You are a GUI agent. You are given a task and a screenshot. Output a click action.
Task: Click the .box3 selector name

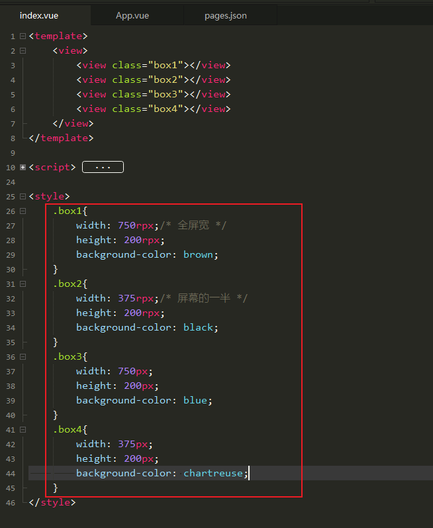pyautogui.click(x=68, y=356)
